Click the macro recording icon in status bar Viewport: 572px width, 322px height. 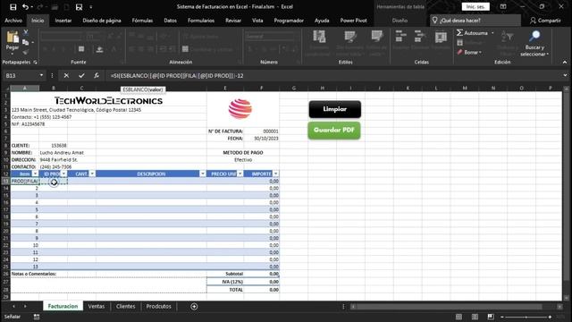pos(37,317)
